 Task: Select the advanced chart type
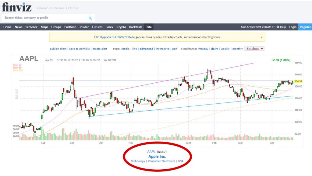(x=147, y=49)
